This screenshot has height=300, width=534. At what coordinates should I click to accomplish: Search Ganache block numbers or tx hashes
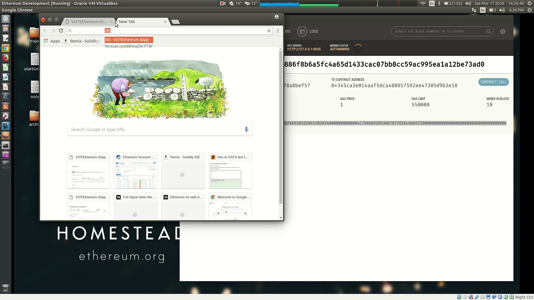tap(442, 31)
